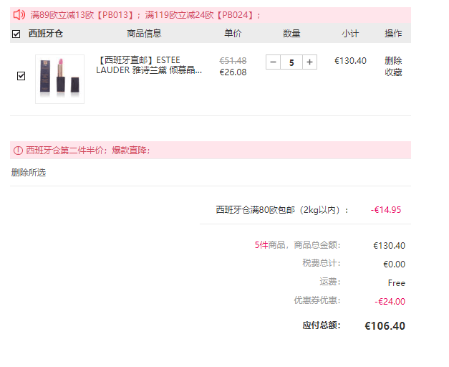Image resolution: width=449 pixels, height=367 pixels.
Task: Click the 小计 column header
Action: 350,34
